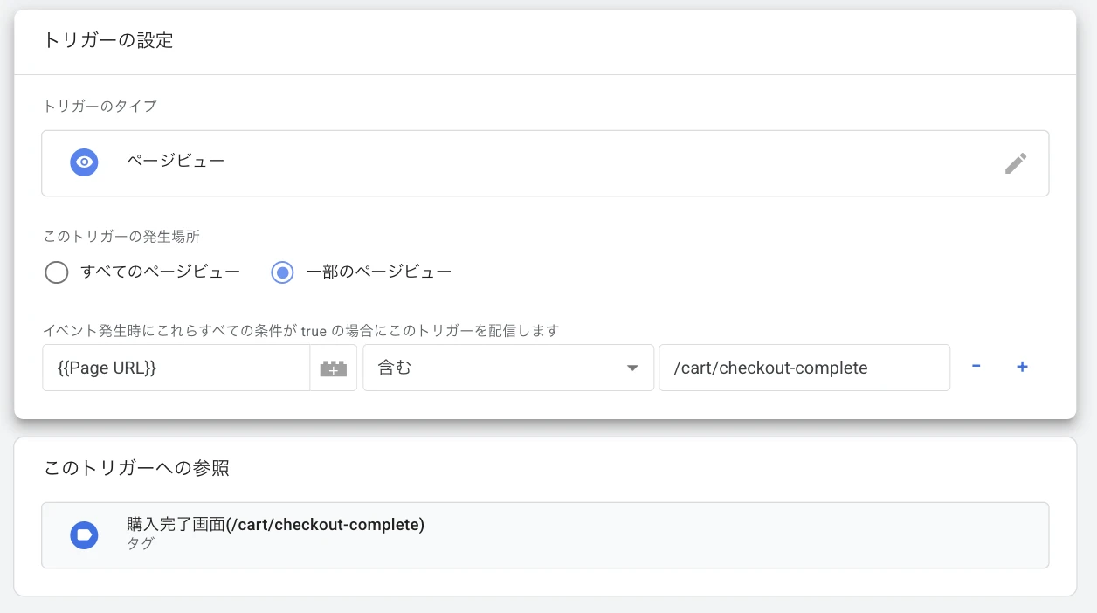This screenshot has width=1097, height=613.
Task: Add a condition with the plus button
Action: tap(1022, 367)
